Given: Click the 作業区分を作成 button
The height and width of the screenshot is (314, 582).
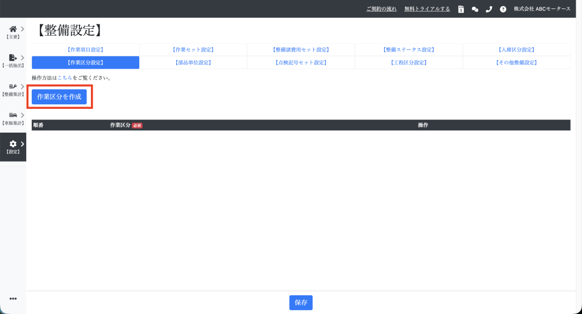Looking at the screenshot, I should 59,97.
